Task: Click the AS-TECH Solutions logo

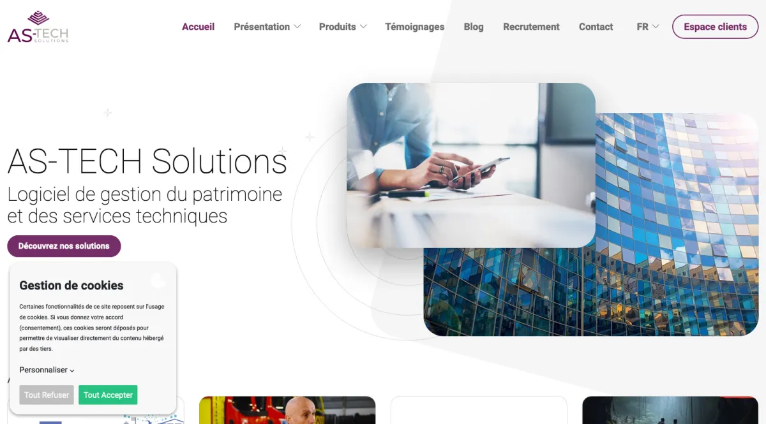Action: point(38,27)
